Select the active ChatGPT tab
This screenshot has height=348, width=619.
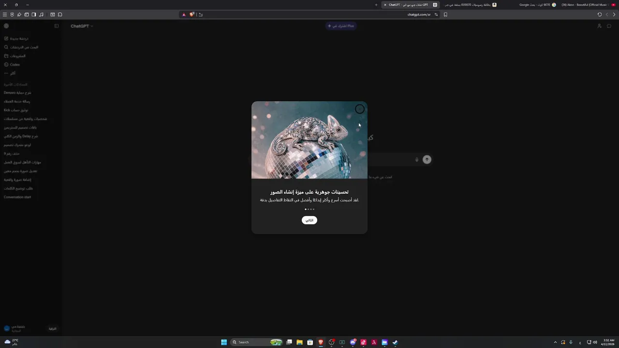(x=411, y=5)
